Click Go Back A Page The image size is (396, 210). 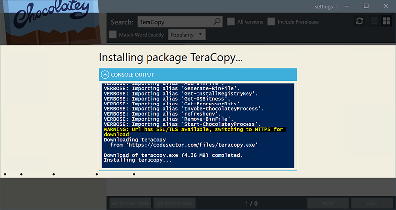[x=175, y=203]
